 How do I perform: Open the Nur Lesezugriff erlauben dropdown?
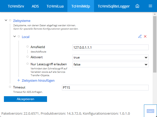coord(110,64)
